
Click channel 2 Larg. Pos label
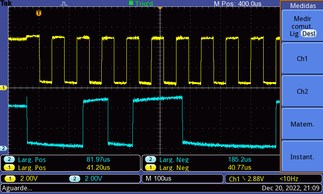click(x=32, y=160)
